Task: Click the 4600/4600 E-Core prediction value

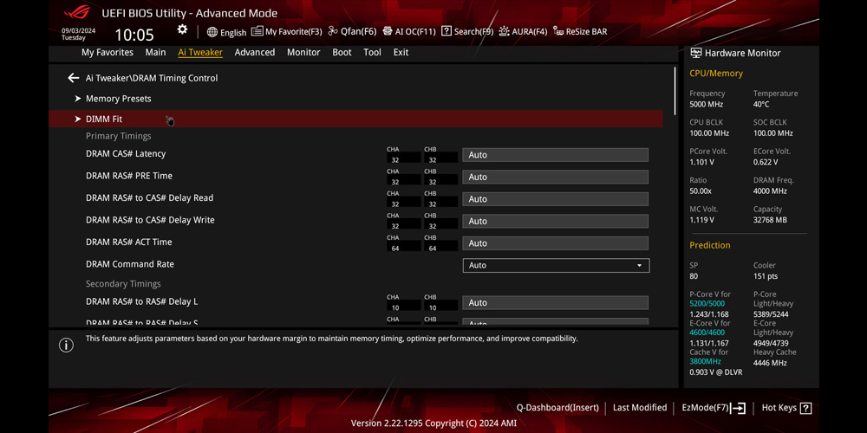Action: [707, 333]
